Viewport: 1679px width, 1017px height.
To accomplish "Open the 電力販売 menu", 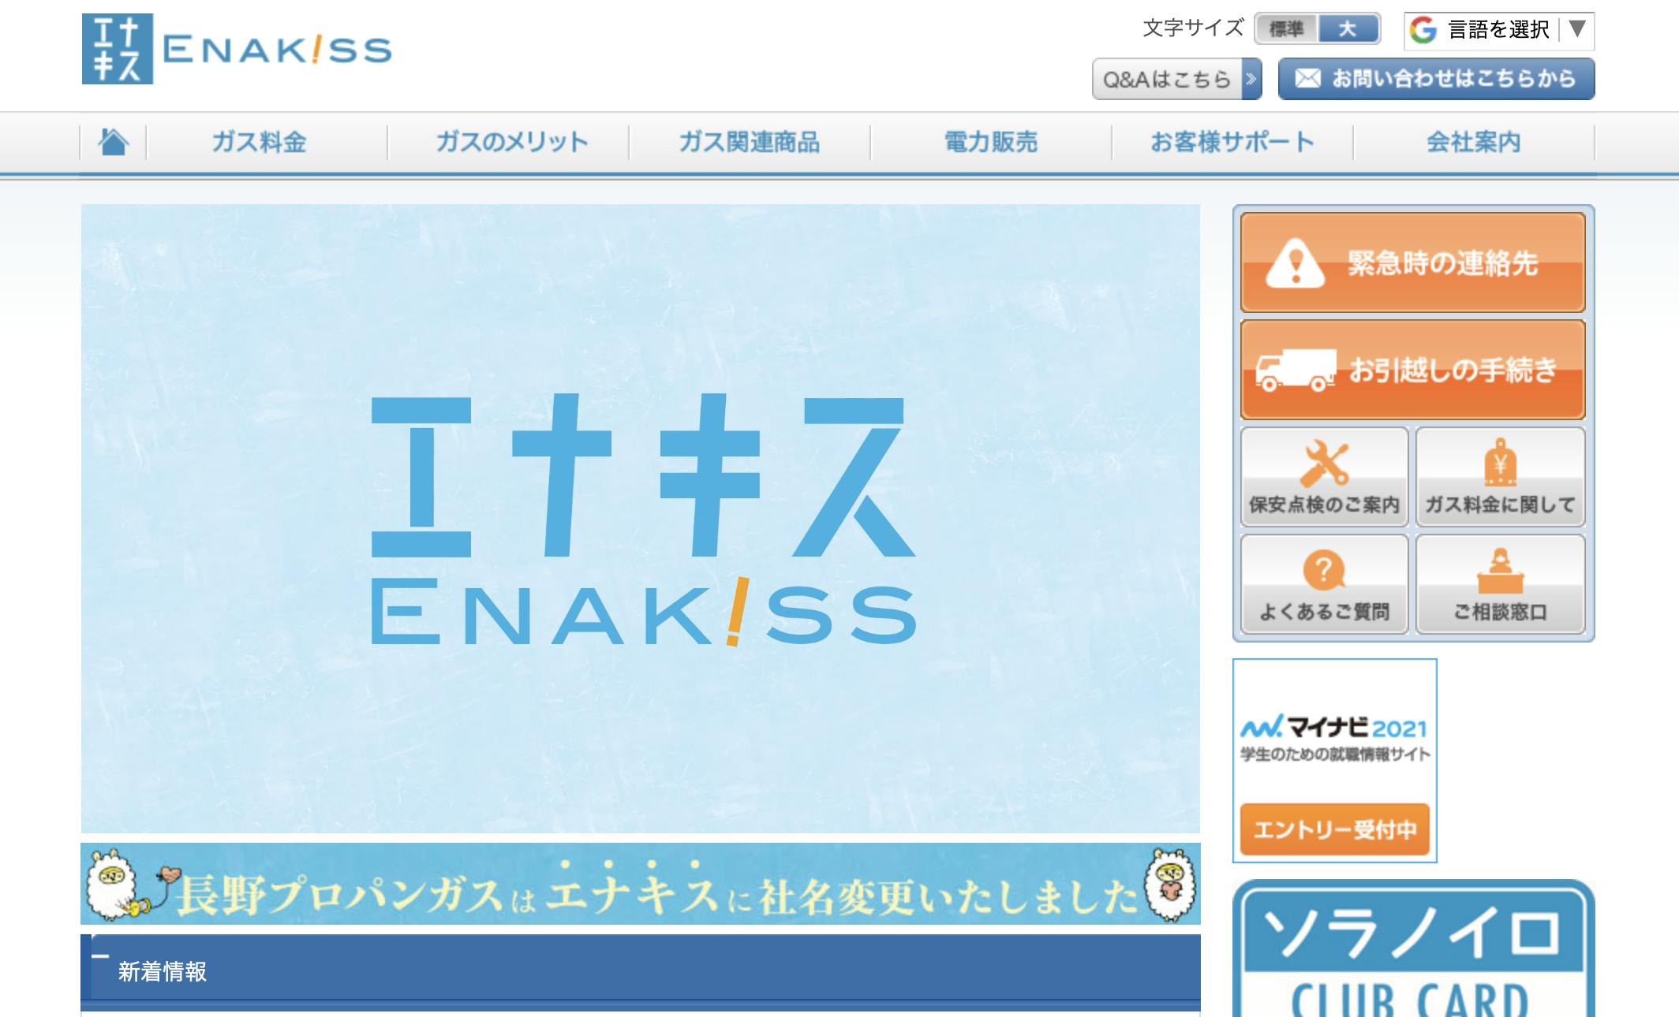I will pyautogui.click(x=991, y=142).
